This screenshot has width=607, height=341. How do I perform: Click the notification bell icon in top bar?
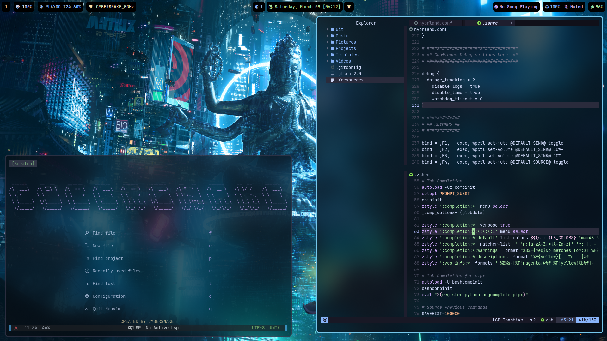pyautogui.click(x=349, y=7)
